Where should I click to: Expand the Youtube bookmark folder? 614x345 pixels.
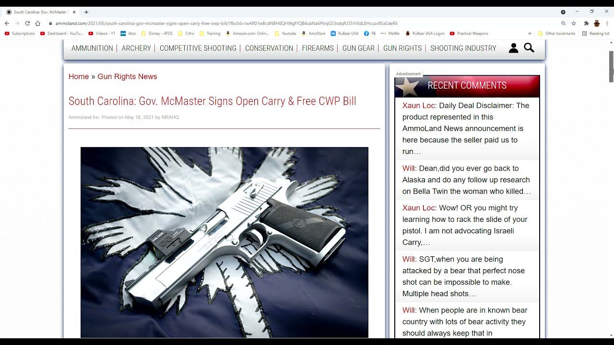click(285, 34)
